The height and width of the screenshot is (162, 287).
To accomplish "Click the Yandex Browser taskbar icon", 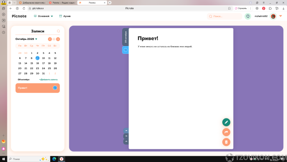I will [x=61, y=159].
